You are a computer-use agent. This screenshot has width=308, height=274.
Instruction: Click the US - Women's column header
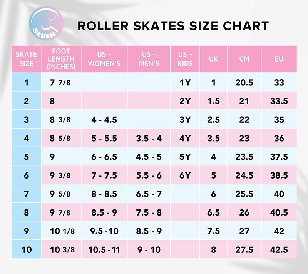point(104,59)
